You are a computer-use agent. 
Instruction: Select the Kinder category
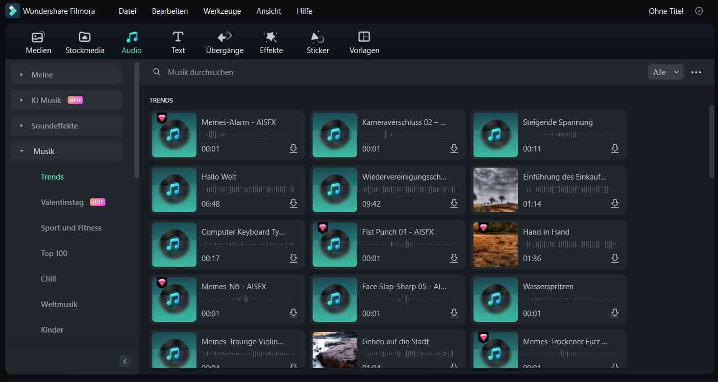pyautogui.click(x=52, y=329)
